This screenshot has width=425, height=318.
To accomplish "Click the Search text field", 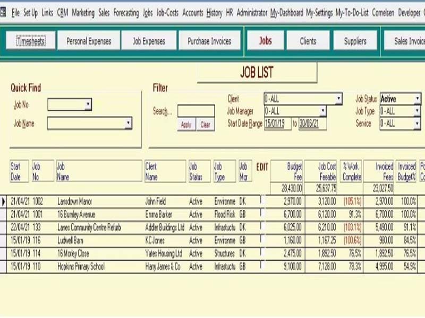I will (196, 111).
